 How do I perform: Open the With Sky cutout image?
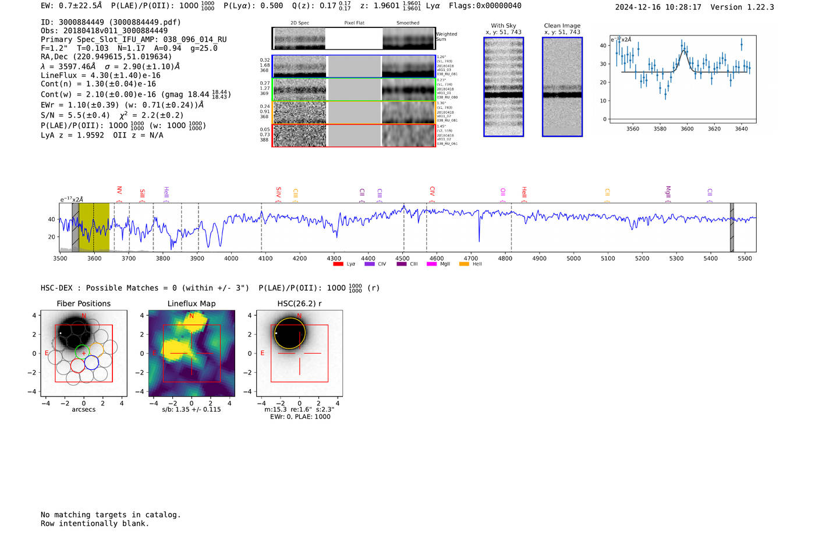click(x=504, y=87)
